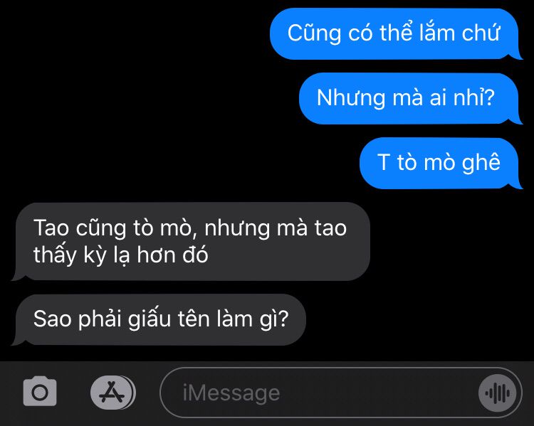The image size is (534, 426).
Task: Click the word "gì?" in the last gray bubble
Action: [274, 320]
